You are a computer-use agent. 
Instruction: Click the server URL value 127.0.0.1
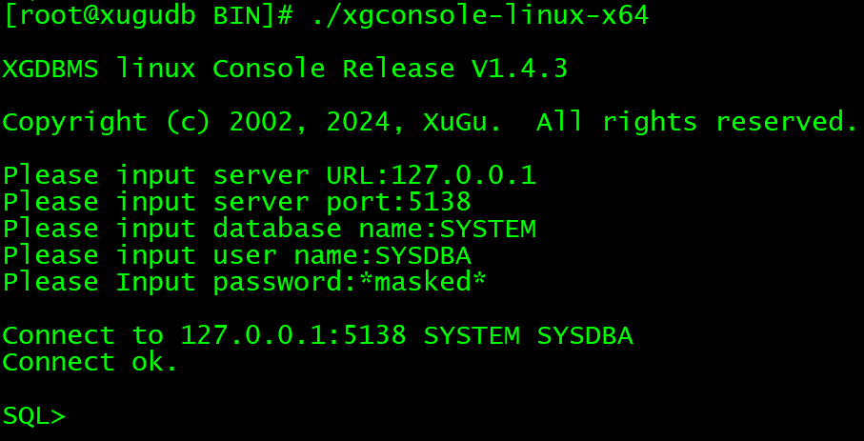[x=464, y=176]
